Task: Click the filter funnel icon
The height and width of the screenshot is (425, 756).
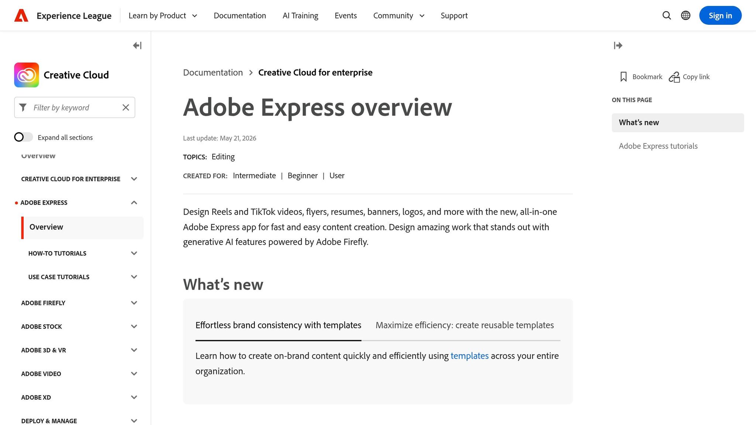Action: (x=23, y=107)
